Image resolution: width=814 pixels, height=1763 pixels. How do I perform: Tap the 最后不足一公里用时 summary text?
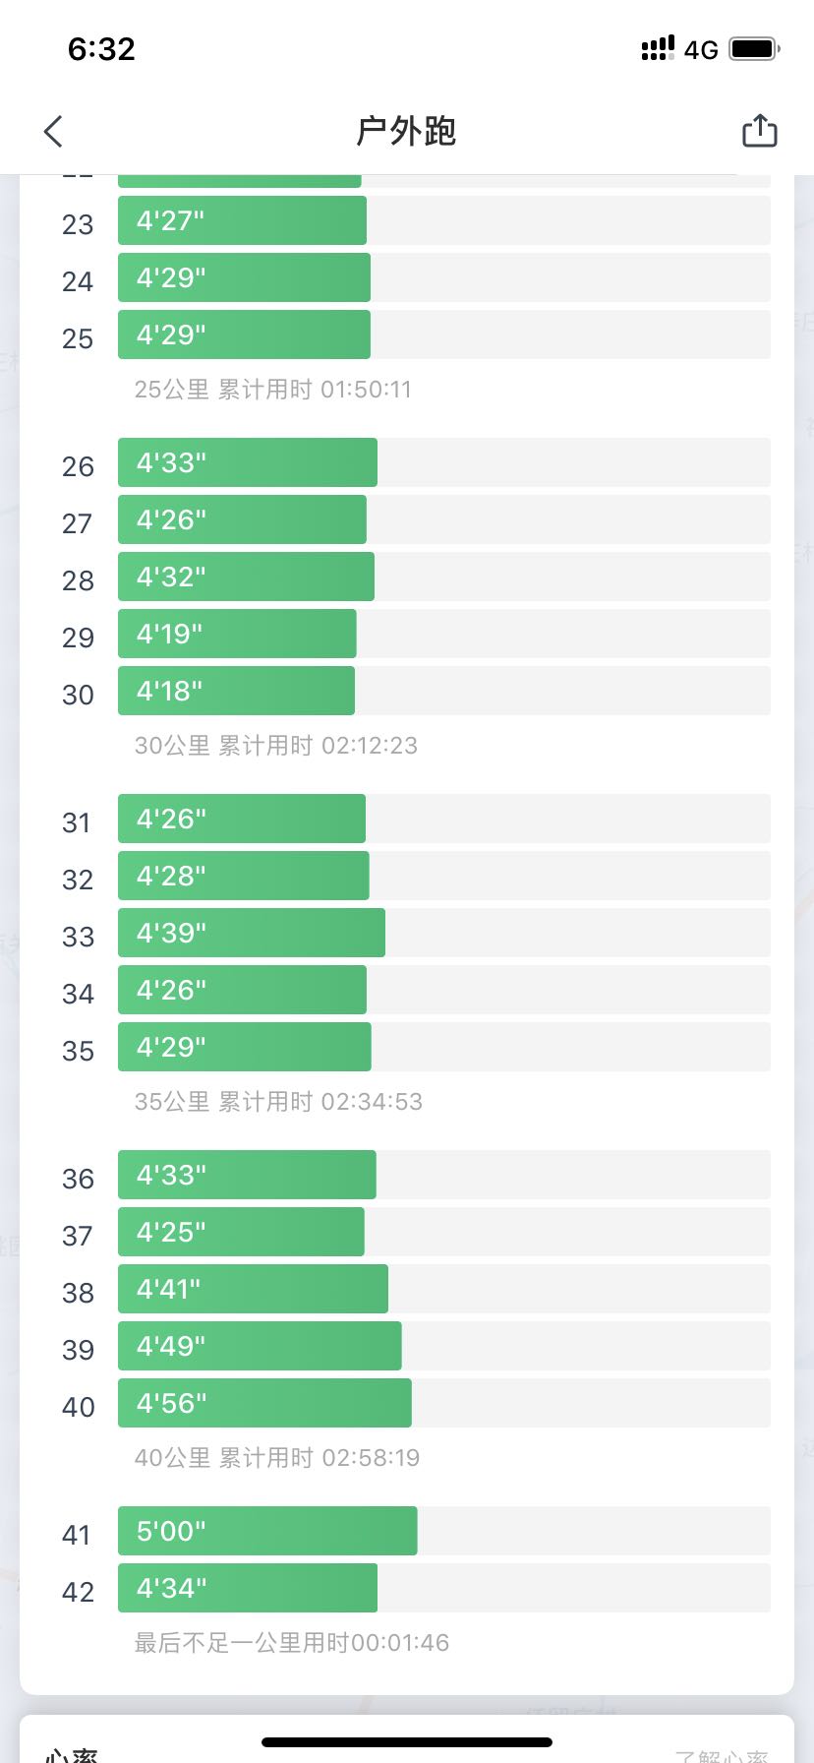292,1643
